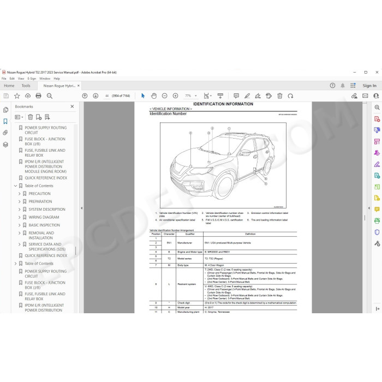Screen dimensions: 382x382
Task: Add new bookmark icon in Bookmarks panel
Action: [x=39, y=117]
